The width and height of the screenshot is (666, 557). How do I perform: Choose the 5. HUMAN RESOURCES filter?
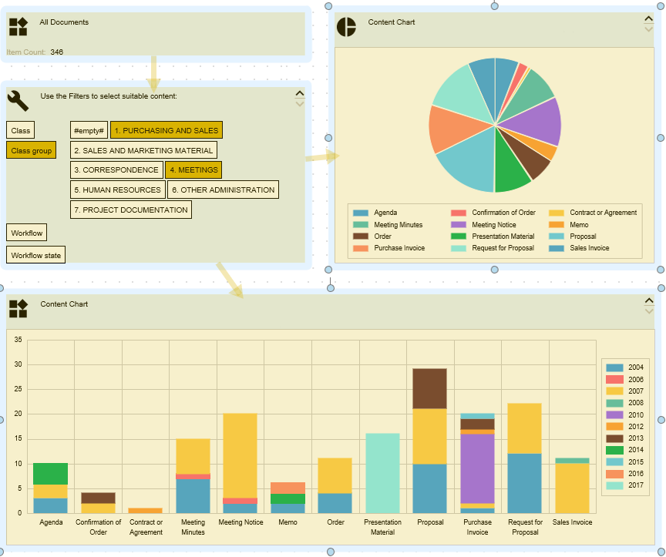click(x=117, y=190)
